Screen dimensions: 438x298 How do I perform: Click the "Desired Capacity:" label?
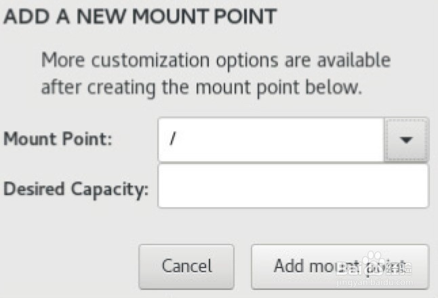[76, 189]
